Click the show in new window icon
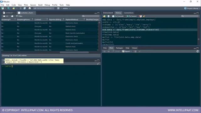Viewport: 201px width, 113px height. pyautogui.click(x=12, y=16)
